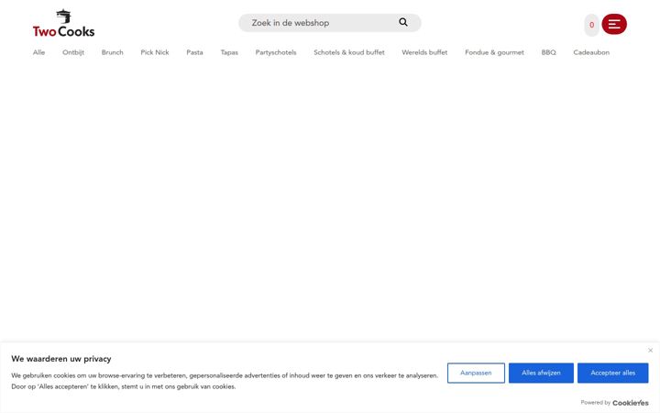Select the Pick Nick category
Screen dimensions: 660x413
[155, 52]
